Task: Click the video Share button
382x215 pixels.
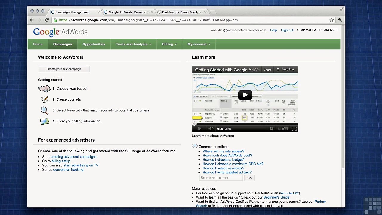Action: (267, 70)
